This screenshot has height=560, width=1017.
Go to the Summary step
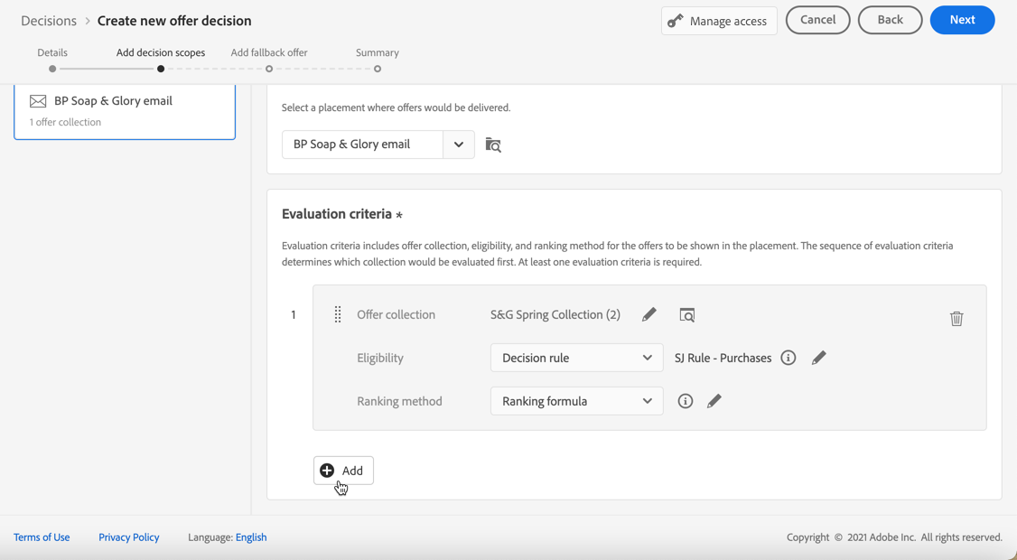click(378, 69)
